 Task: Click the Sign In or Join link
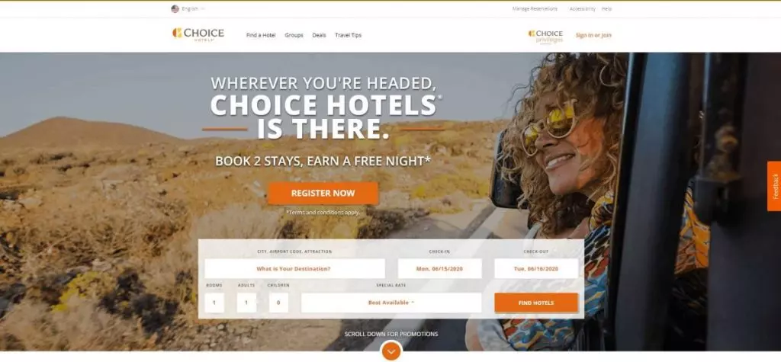pyautogui.click(x=593, y=35)
